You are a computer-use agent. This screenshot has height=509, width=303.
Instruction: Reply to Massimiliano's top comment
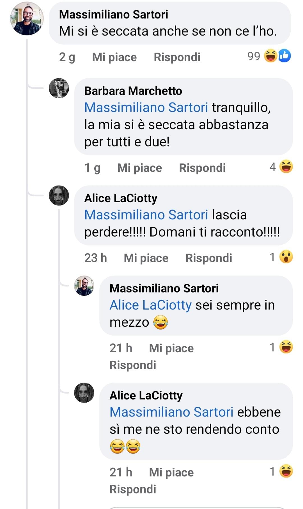(x=177, y=57)
